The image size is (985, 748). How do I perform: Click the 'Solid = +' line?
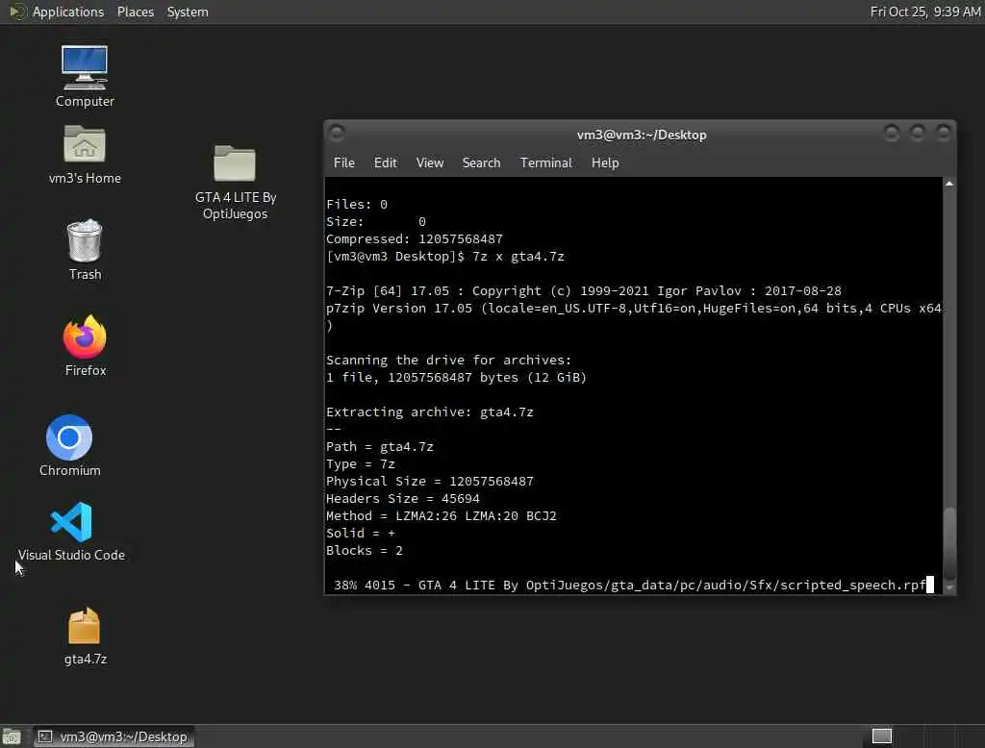click(361, 533)
